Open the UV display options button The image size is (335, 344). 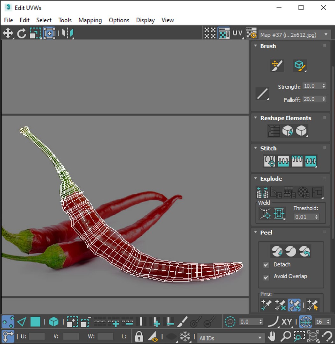237,33
